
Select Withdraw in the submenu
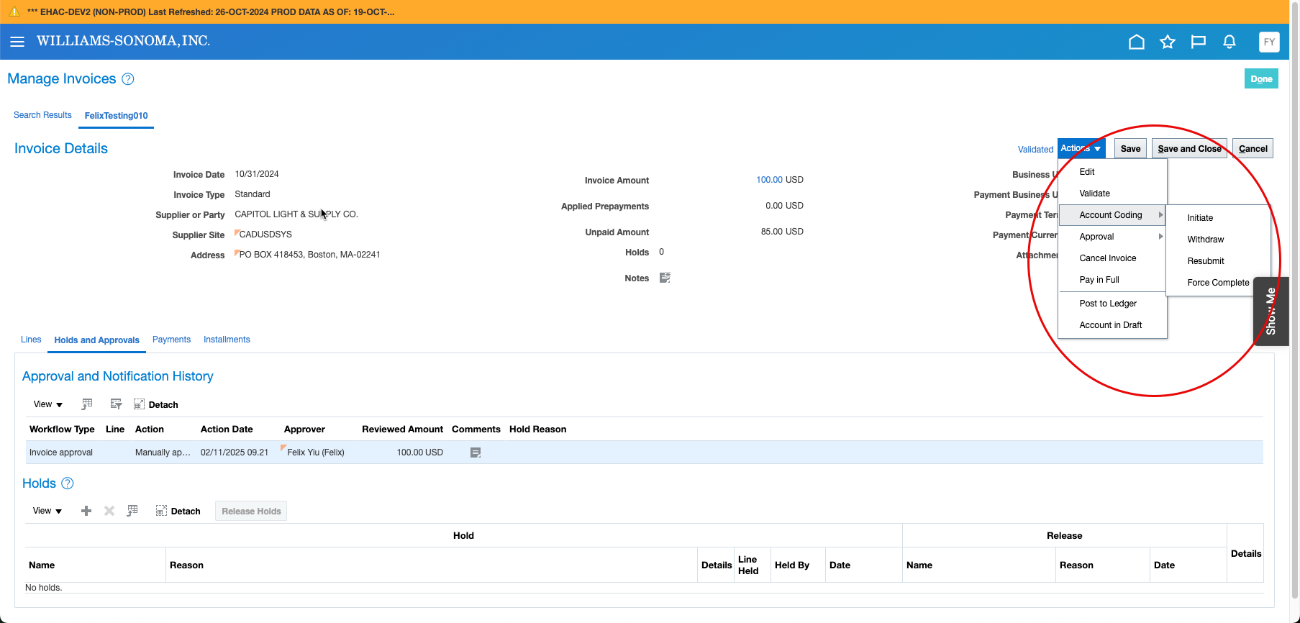click(x=1206, y=240)
